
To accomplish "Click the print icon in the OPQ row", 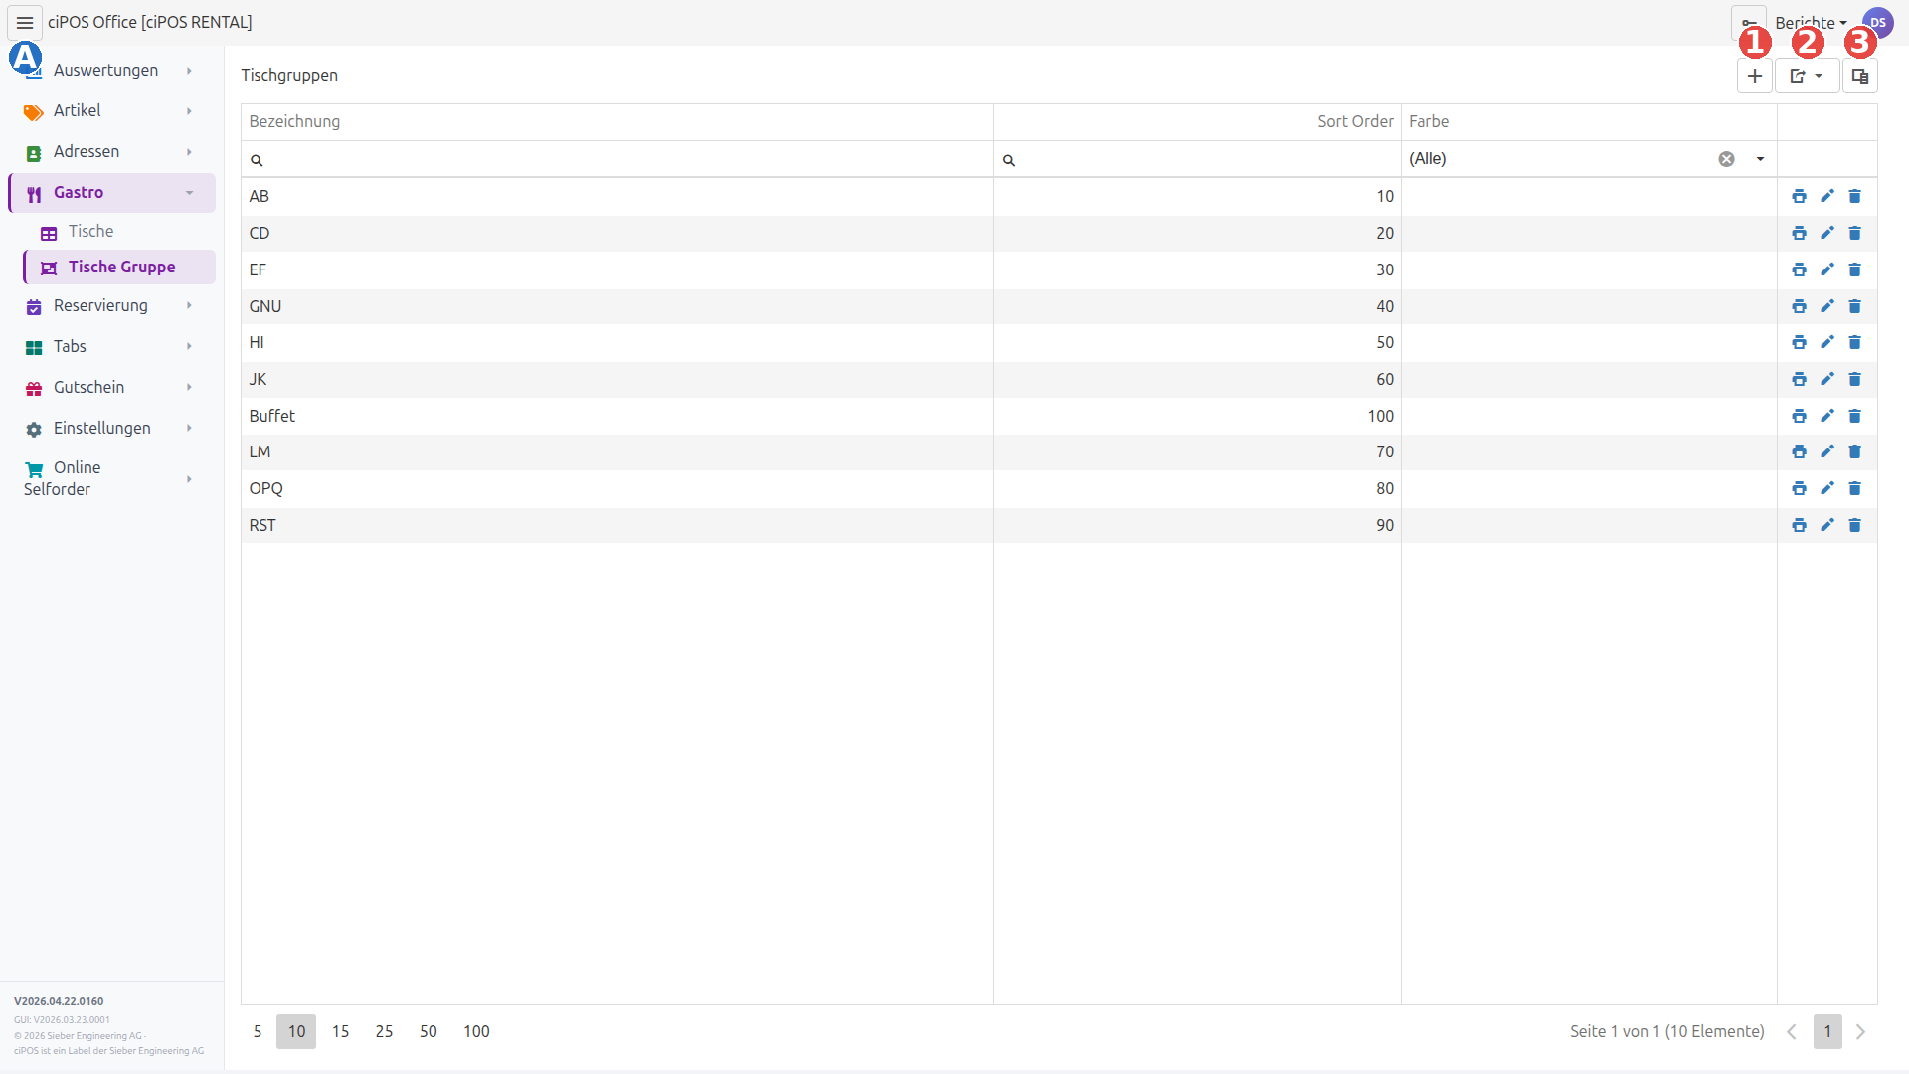I will tap(1799, 488).
